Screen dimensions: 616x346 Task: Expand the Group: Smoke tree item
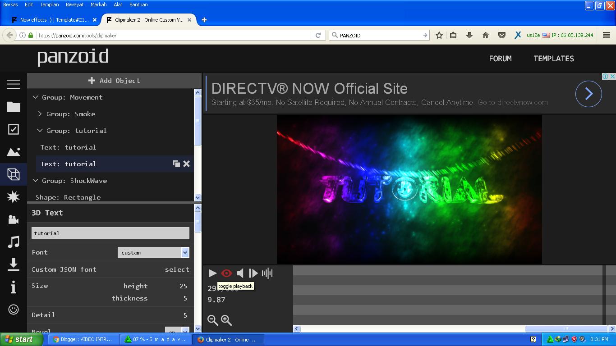40,114
